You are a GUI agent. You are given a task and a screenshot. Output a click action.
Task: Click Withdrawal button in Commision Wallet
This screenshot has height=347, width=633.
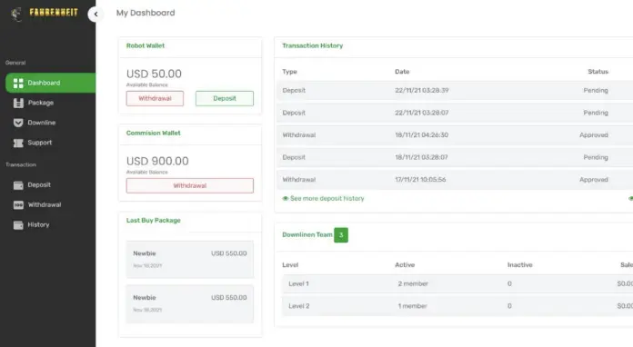coord(190,186)
